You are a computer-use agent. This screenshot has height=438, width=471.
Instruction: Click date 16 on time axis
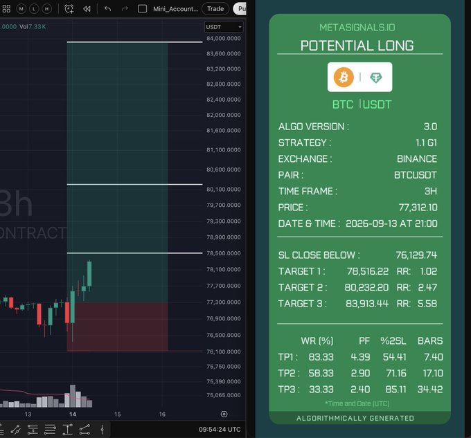coord(162,414)
